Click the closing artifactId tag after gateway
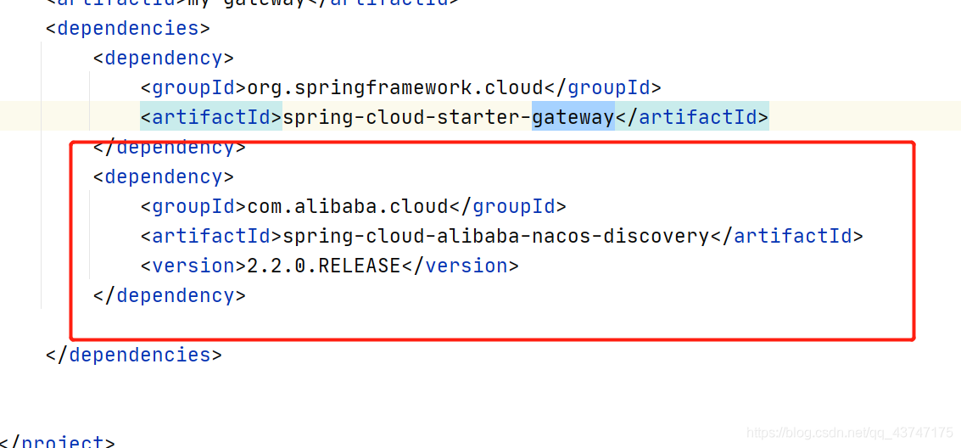 click(691, 117)
